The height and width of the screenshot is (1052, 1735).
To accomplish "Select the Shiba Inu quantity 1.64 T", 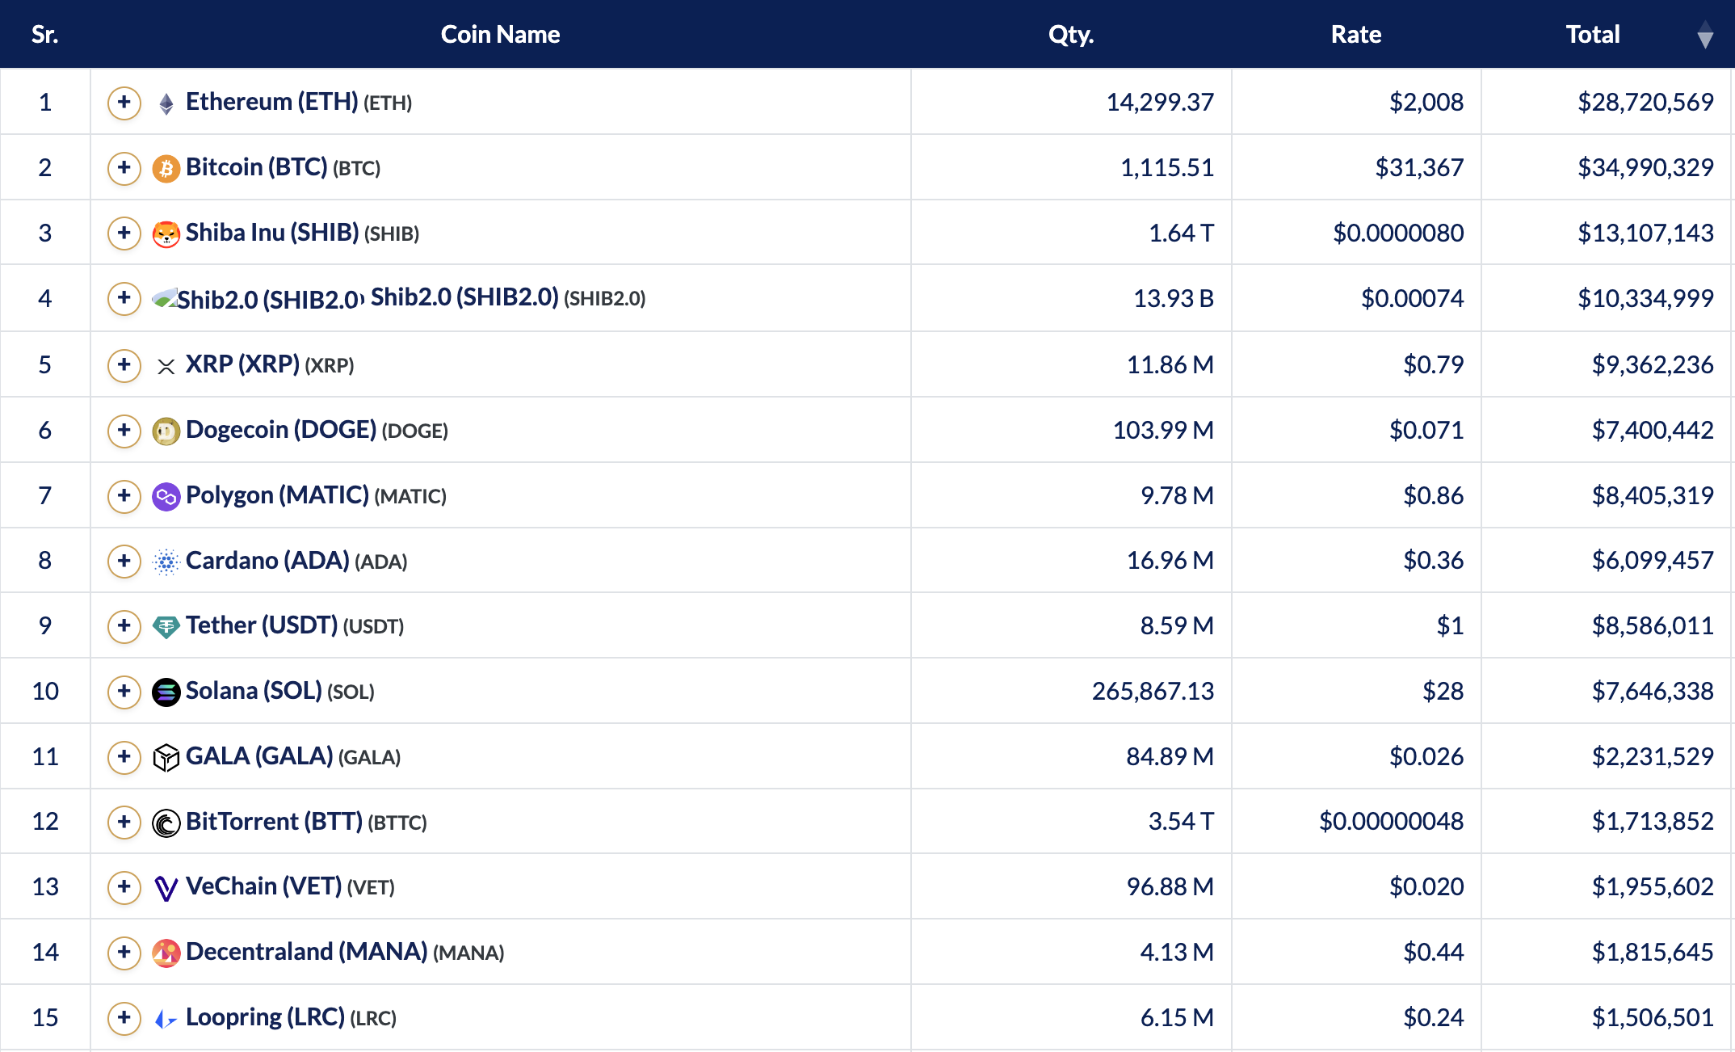I will [x=1181, y=234].
